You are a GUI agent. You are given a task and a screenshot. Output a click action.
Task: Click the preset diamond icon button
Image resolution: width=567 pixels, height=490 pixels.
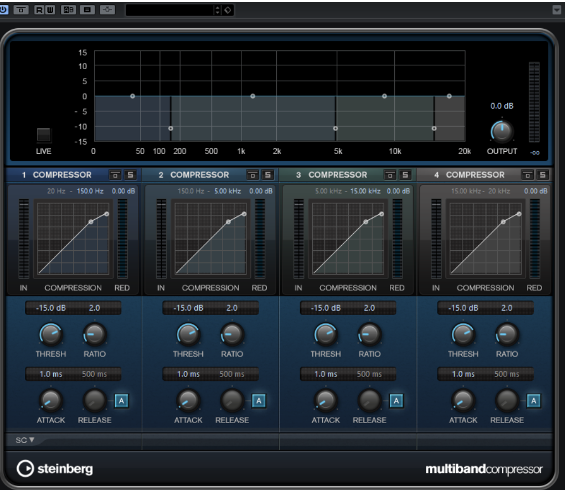(x=228, y=10)
